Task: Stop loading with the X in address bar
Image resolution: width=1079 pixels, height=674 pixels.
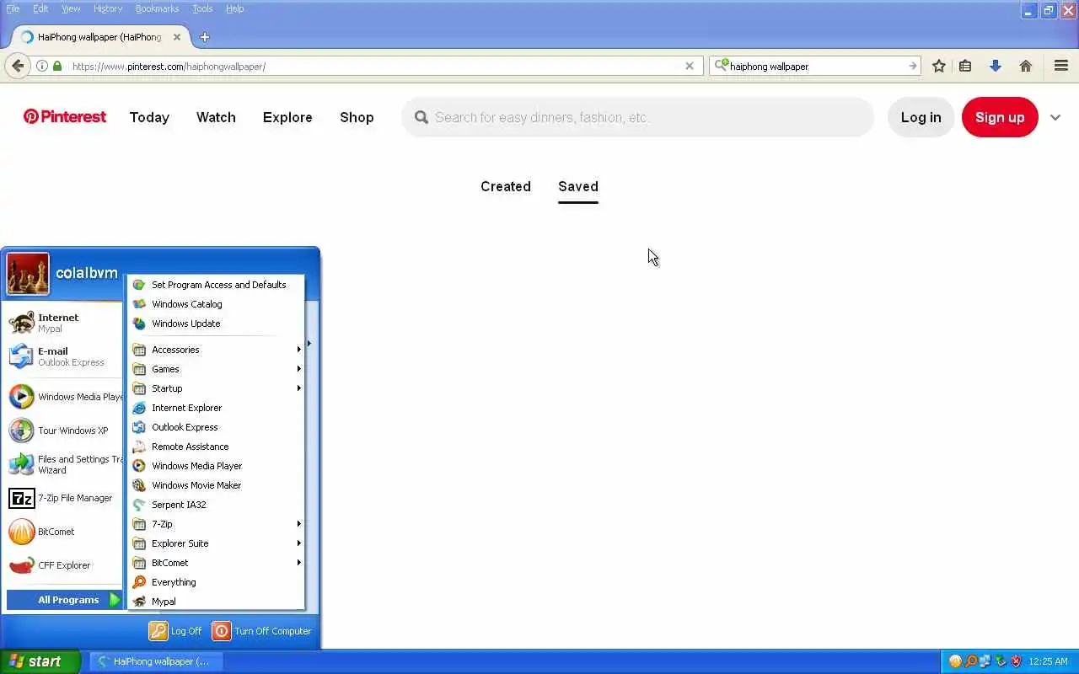Action: click(x=689, y=66)
